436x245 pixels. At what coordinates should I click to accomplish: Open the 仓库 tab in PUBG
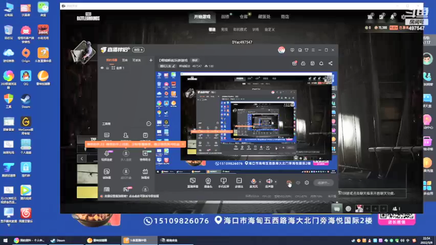tap(244, 17)
